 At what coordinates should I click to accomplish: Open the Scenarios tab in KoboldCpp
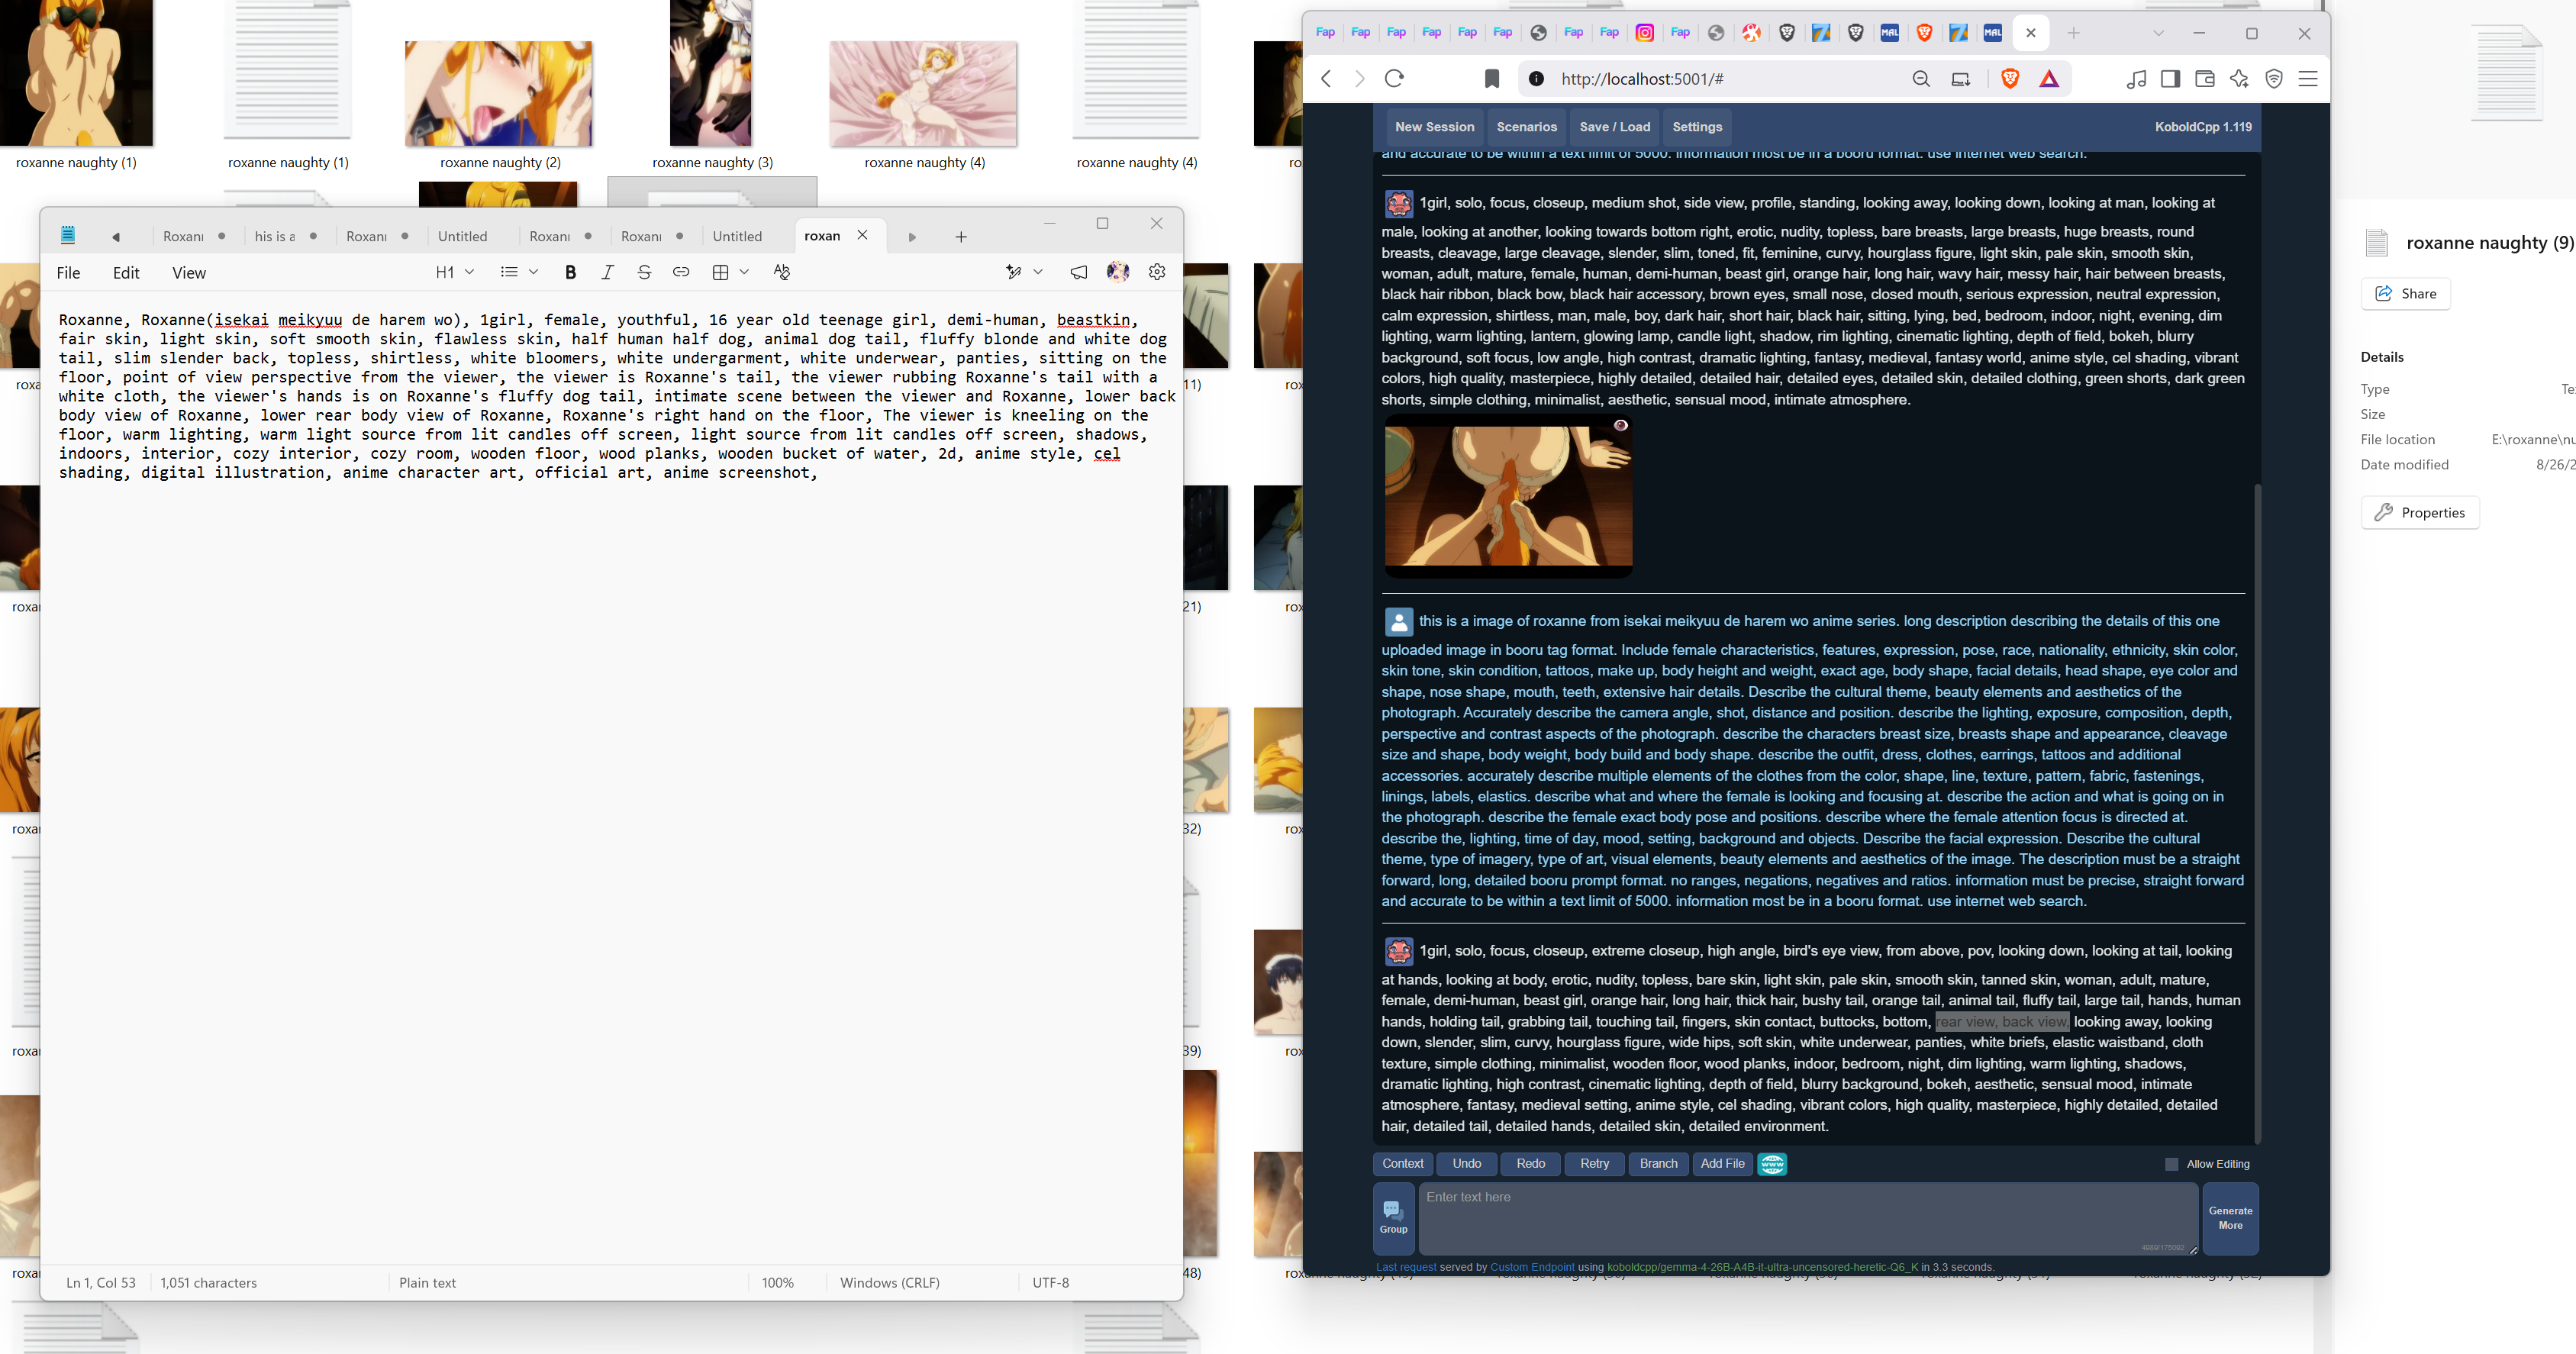pyautogui.click(x=1526, y=127)
